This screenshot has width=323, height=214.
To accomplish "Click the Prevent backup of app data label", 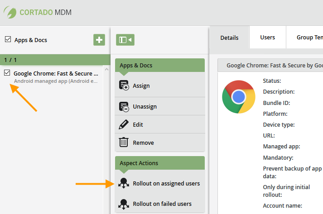I will point(292,172).
